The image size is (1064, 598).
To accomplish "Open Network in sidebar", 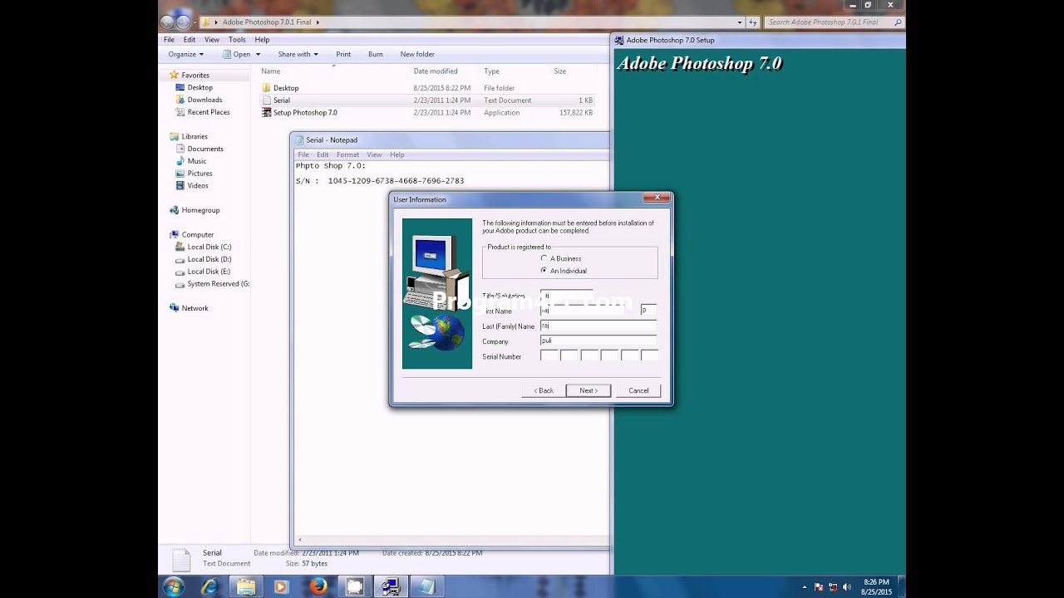I will click(x=195, y=308).
